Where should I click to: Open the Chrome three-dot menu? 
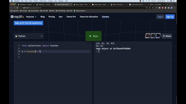pos(174,8)
